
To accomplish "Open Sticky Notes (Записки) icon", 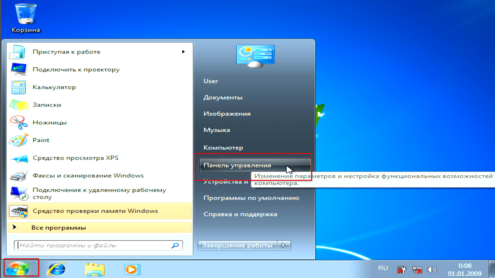I will [19, 105].
